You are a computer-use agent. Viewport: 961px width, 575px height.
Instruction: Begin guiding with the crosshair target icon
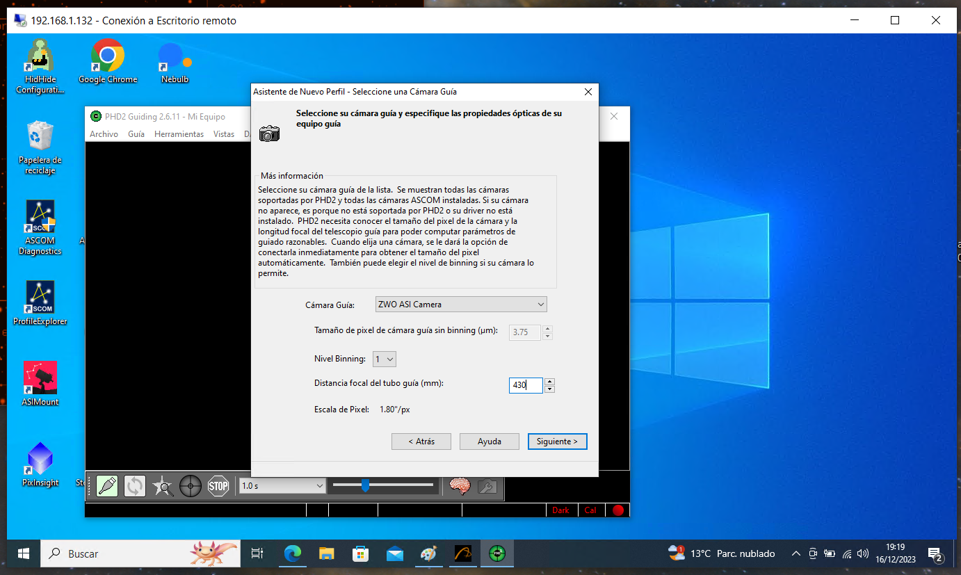(x=191, y=485)
